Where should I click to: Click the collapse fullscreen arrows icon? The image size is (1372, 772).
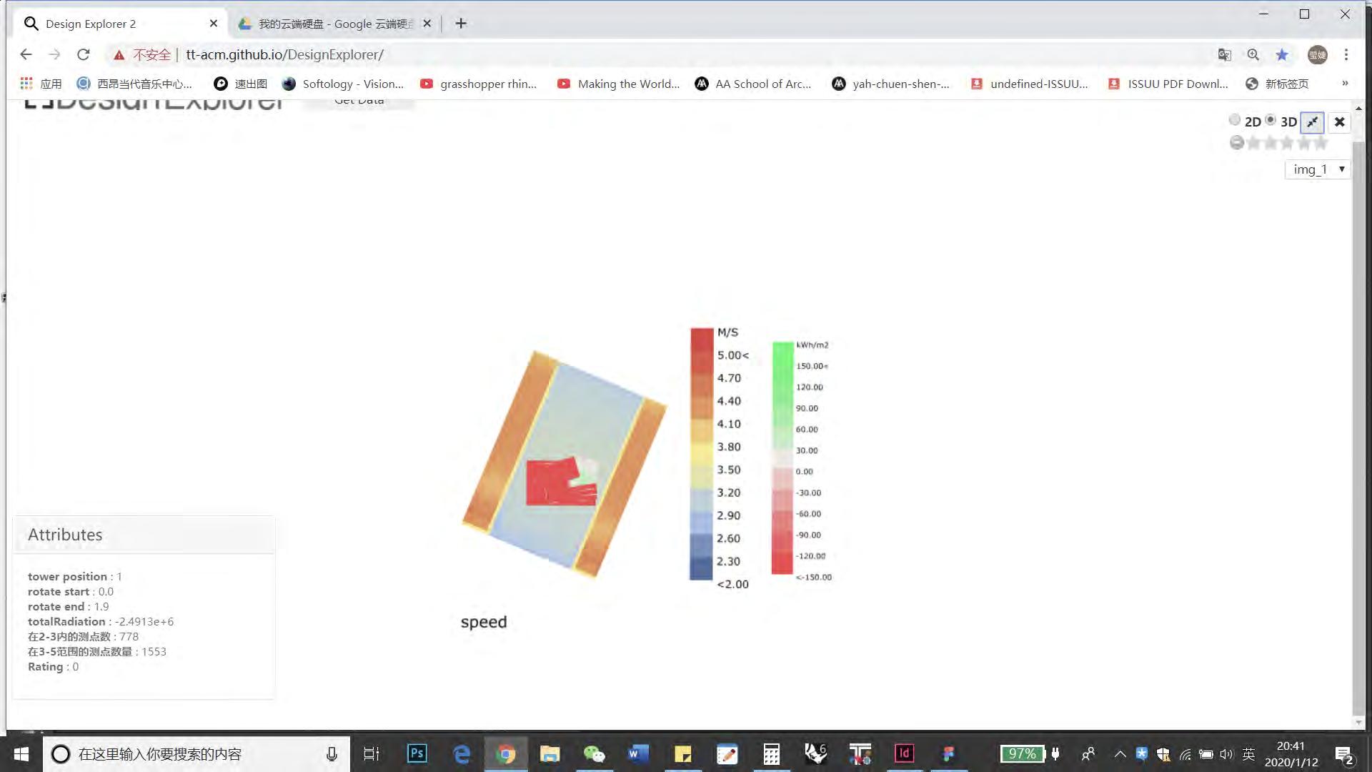tap(1312, 122)
